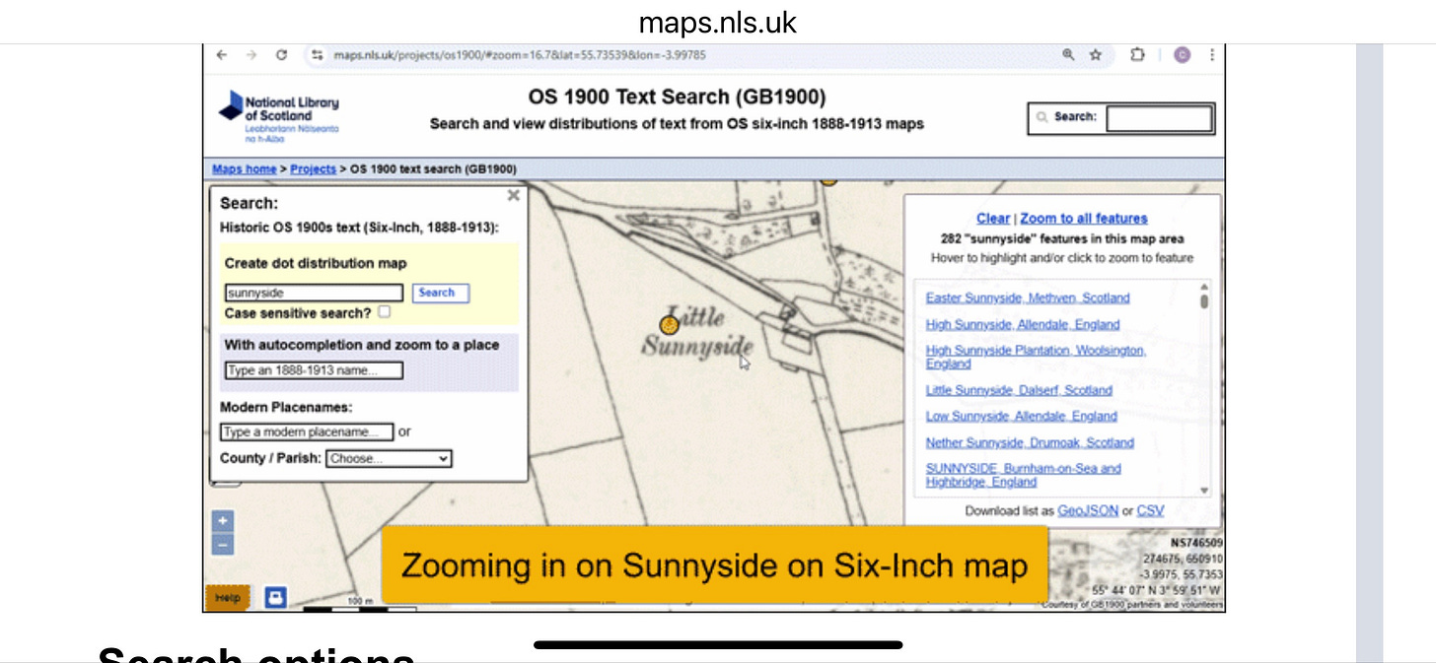Bookmark the page with the star icon

pos(1096,55)
